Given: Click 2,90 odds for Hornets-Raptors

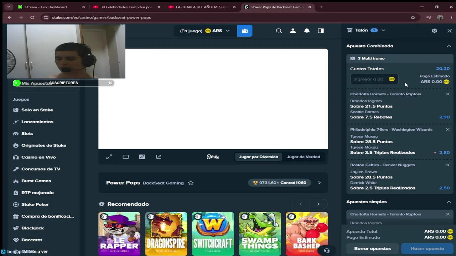Looking at the screenshot, I should 444,117.
